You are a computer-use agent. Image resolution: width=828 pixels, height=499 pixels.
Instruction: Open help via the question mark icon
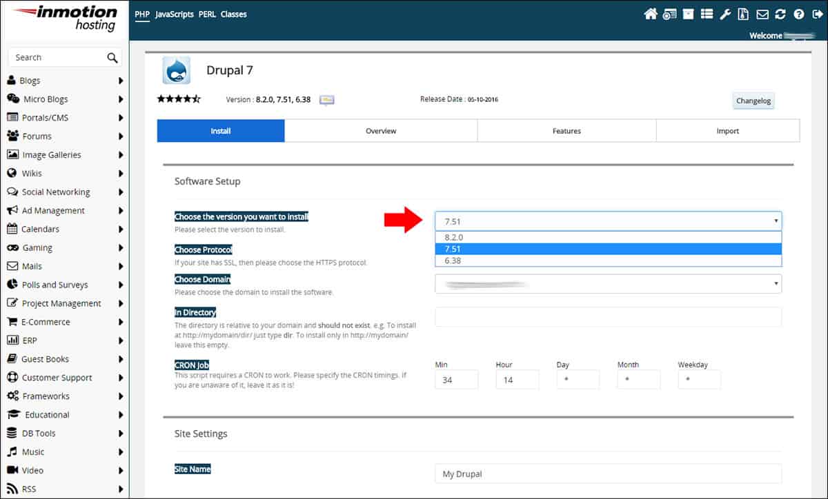[799, 14]
